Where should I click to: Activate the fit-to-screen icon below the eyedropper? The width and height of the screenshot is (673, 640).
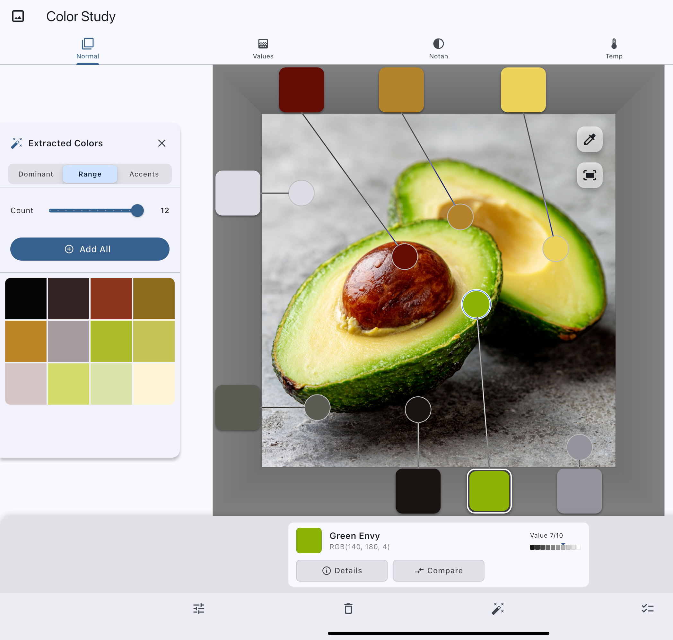coord(590,175)
